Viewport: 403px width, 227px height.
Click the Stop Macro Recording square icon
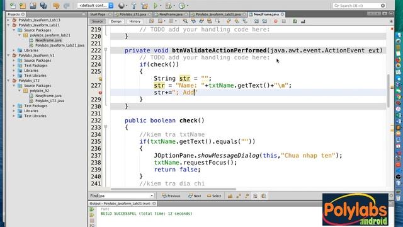tap(284, 21)
